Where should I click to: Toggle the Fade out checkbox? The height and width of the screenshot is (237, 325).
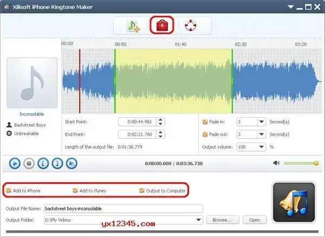pos(205,134)
